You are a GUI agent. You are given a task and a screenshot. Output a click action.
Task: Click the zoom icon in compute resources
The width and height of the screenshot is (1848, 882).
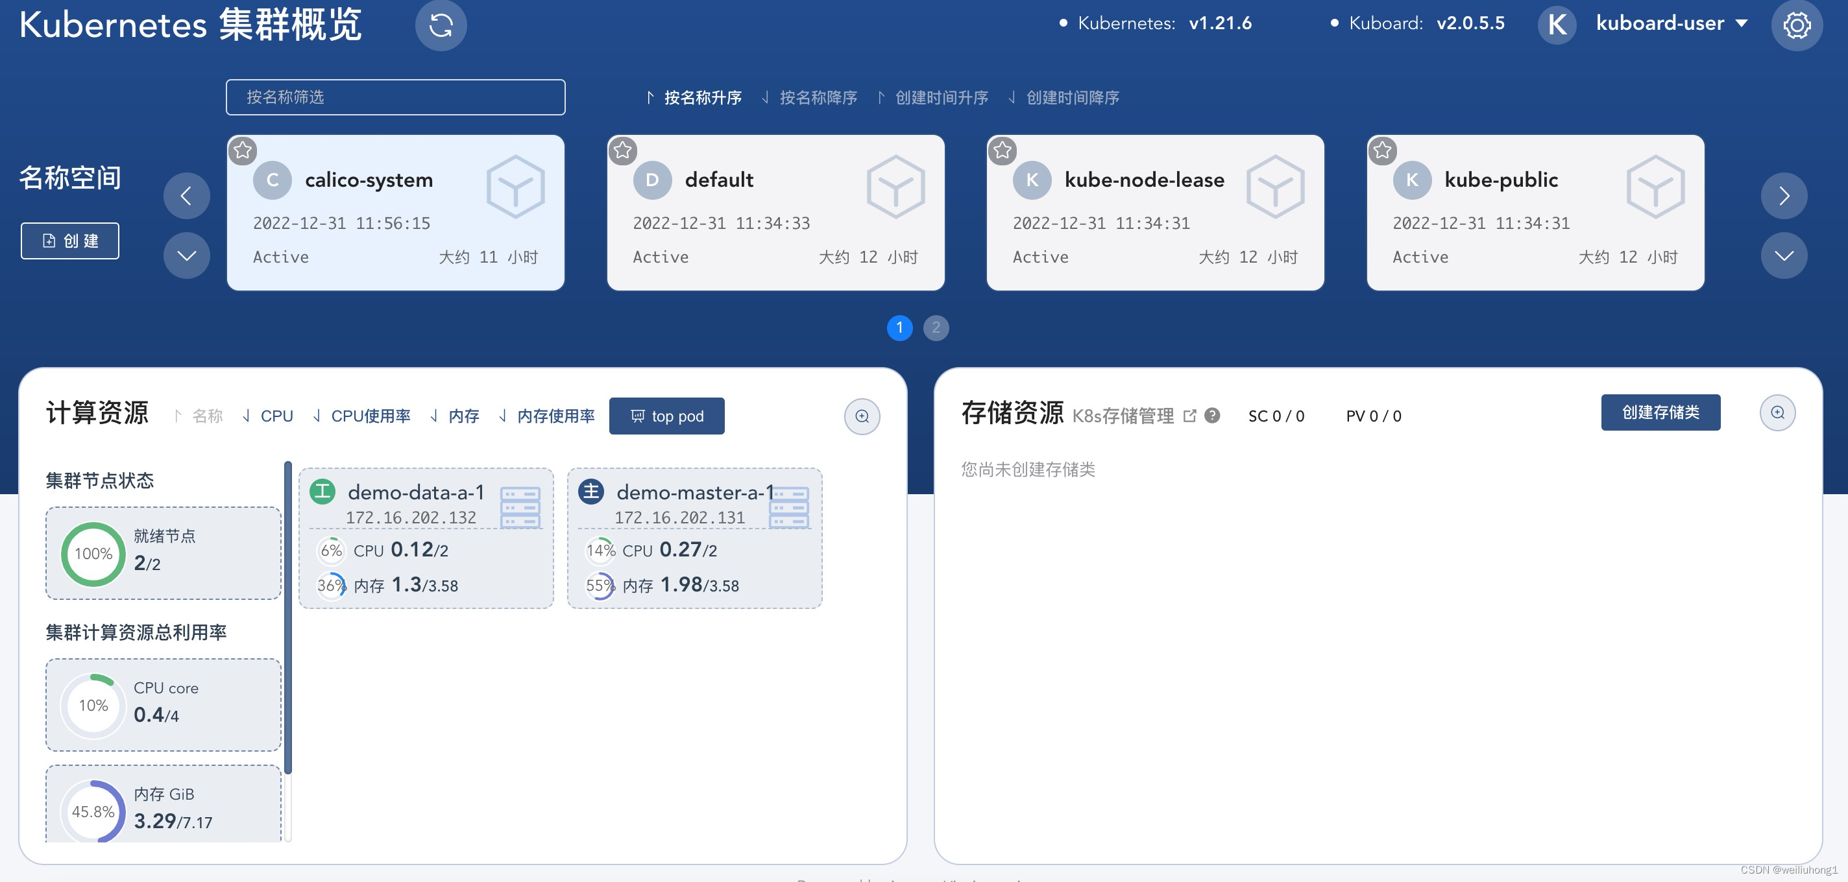[x=862, y=416]
